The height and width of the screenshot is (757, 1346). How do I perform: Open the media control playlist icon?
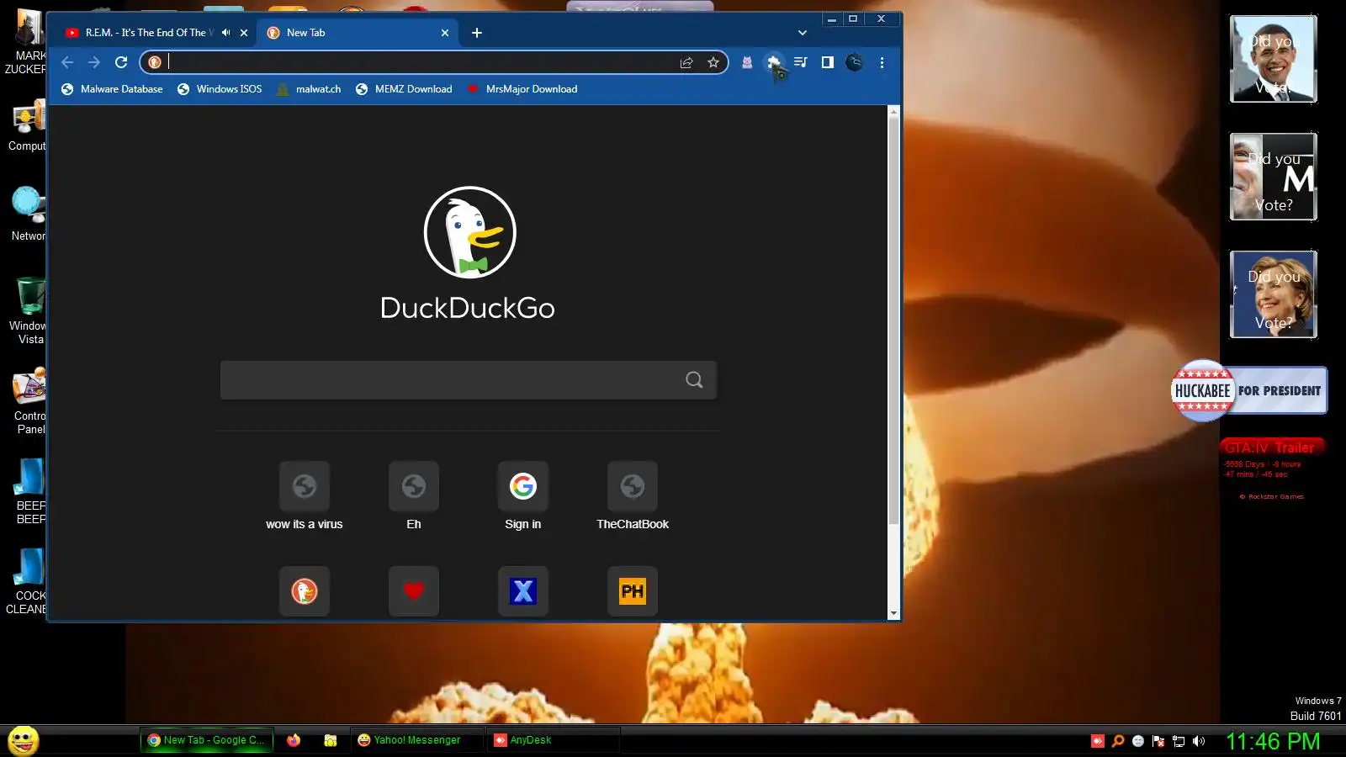point(800,62)
